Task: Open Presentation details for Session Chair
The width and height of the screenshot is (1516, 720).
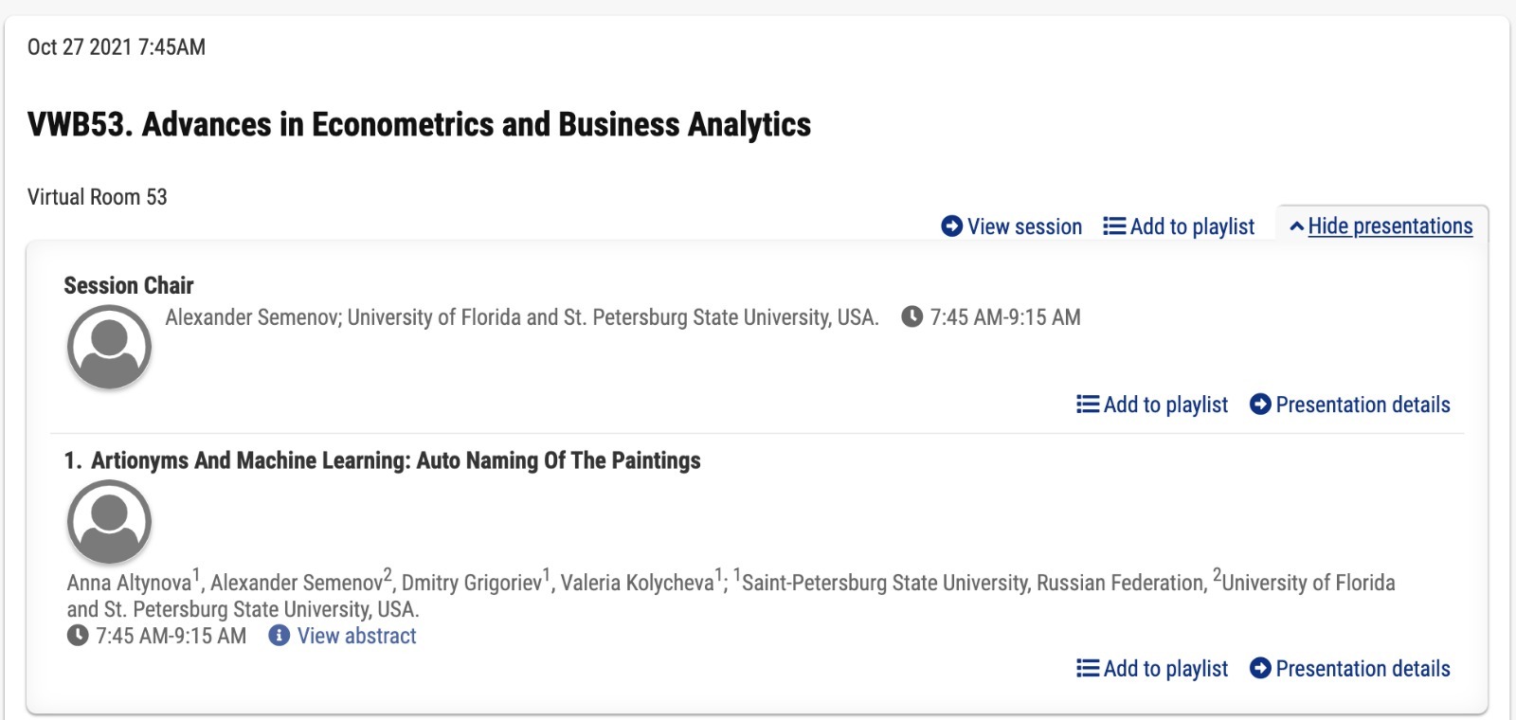Action: (x=1349, y=405)
